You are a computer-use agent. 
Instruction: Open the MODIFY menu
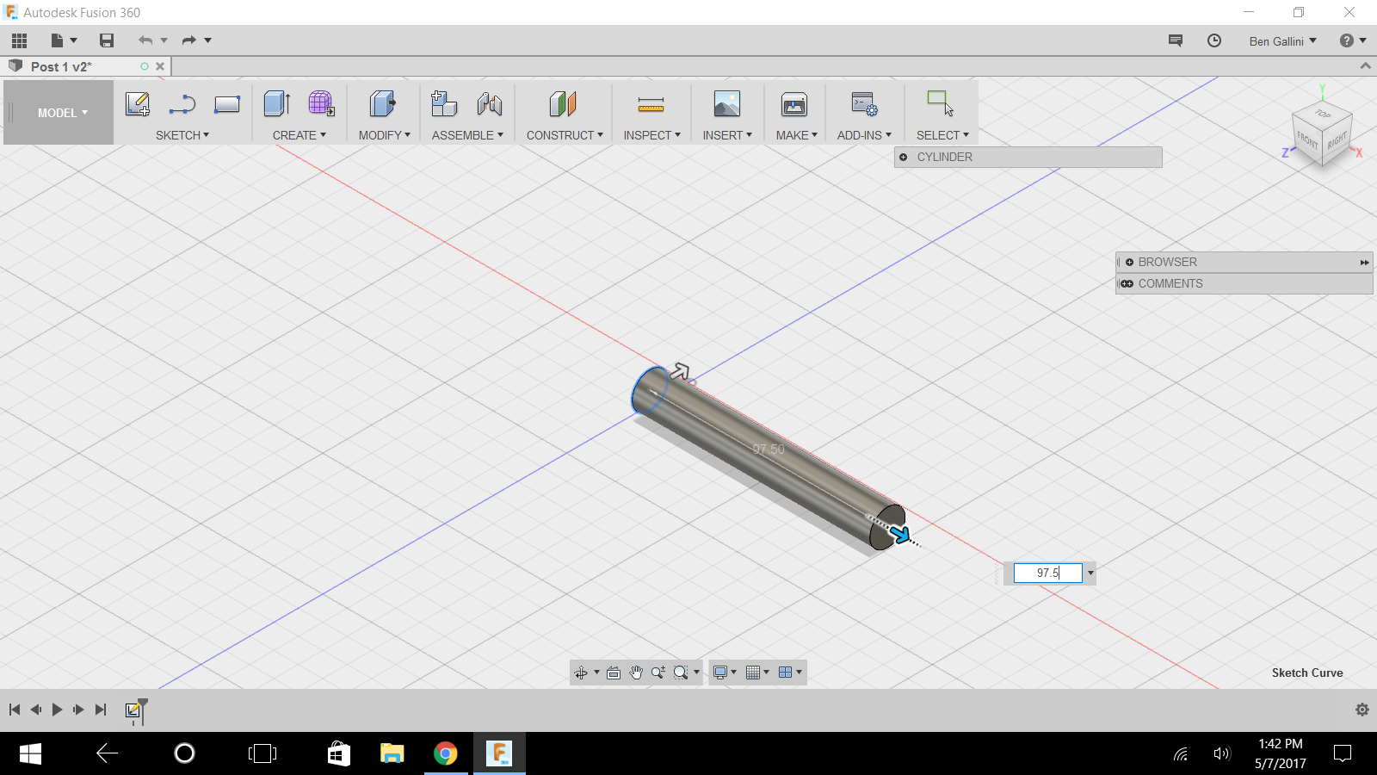385,135
